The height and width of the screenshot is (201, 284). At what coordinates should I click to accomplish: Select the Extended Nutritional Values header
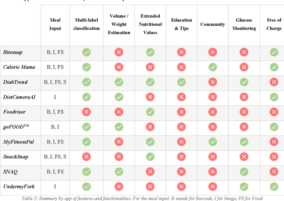tap(150, 24)
